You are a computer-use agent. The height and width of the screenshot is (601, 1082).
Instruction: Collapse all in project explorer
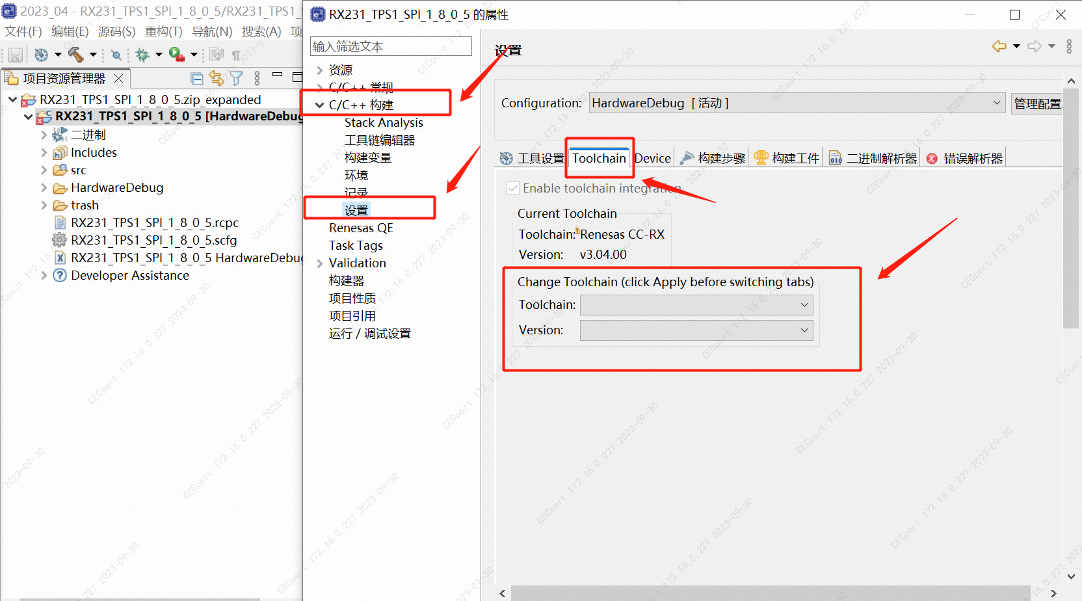[x=197, y=79]
